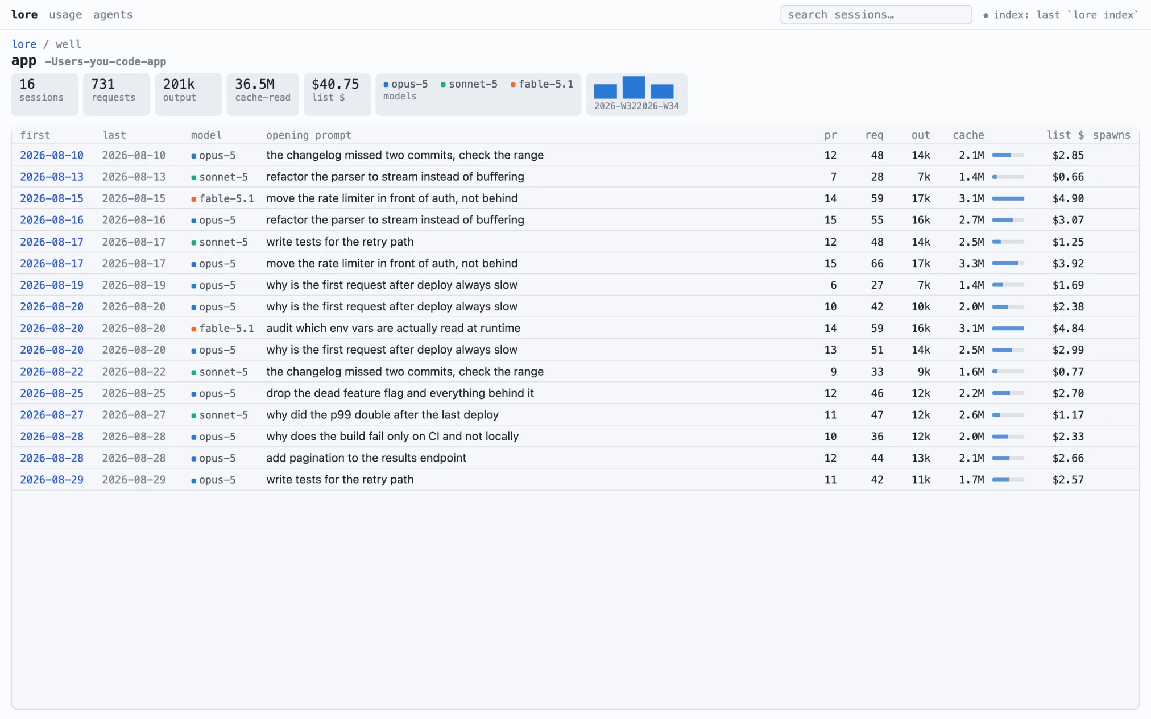Viewport: 1151px width, 719px height.
Task: Click the $40.75 list $ card
Action: point(337,94)
